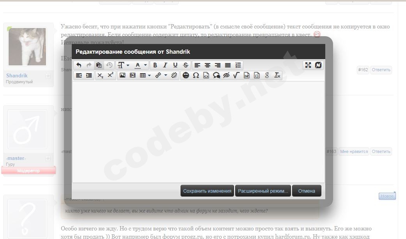Click the stylized g icon
This screenshot has height=239, width=406.
(267, 75)
